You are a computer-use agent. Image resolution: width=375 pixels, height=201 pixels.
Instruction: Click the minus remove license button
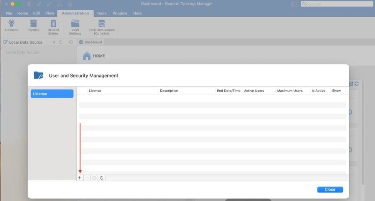87,178
